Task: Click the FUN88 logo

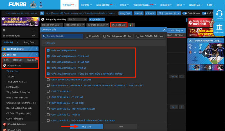Action: pos(18,5)
